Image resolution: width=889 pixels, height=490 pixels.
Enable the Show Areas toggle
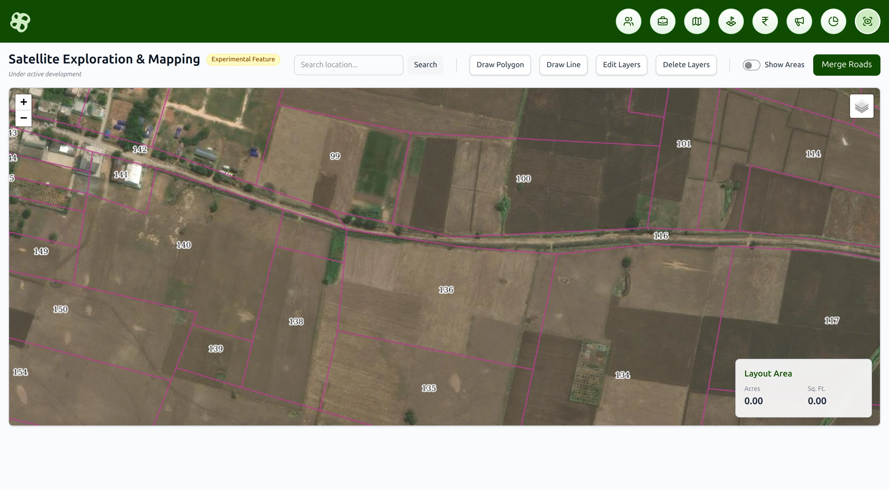(751, 65)
